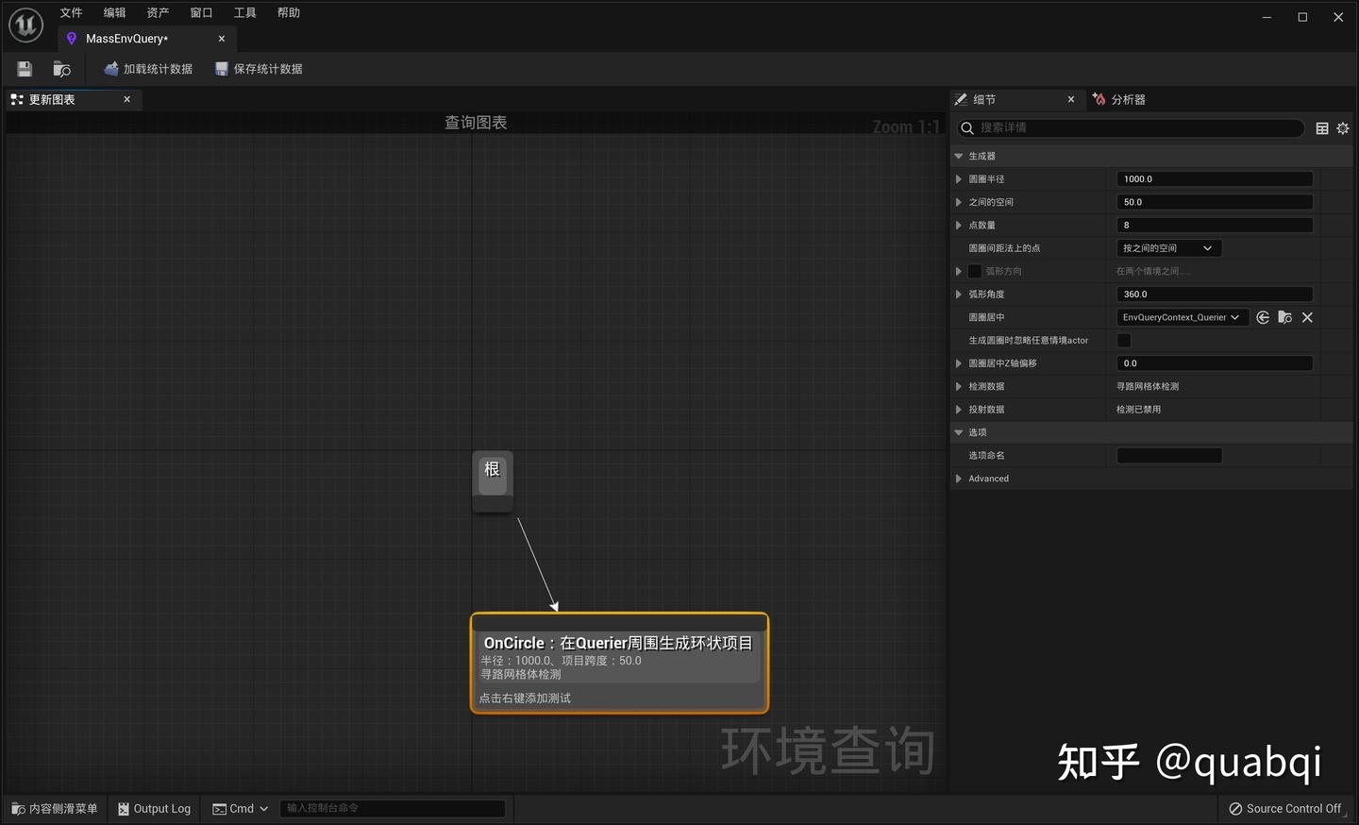Expand the Advanced section
This screenshot has width=1359, height=825.
point(959,479)
